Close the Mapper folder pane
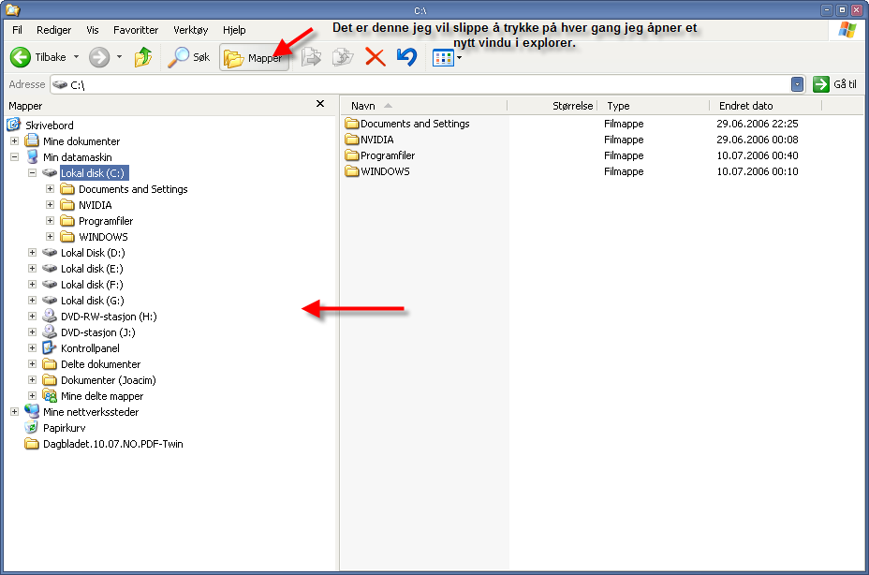This screenshot has width=869, height=575. pyautogui.click(x=319, y=104)
